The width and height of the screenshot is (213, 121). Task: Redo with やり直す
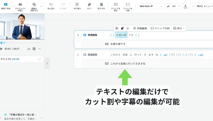tap(63, 6)
